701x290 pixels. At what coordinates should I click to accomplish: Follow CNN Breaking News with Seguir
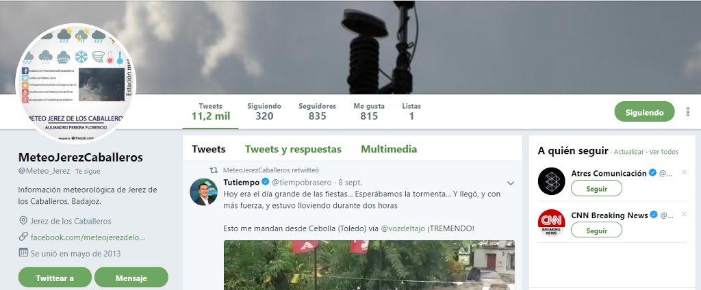(x=596, y=230)
